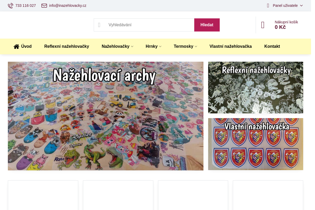Expand the Hrnky menu chevron
The width and height of the screenshot is (315, 210).
[x=160, y=46]
